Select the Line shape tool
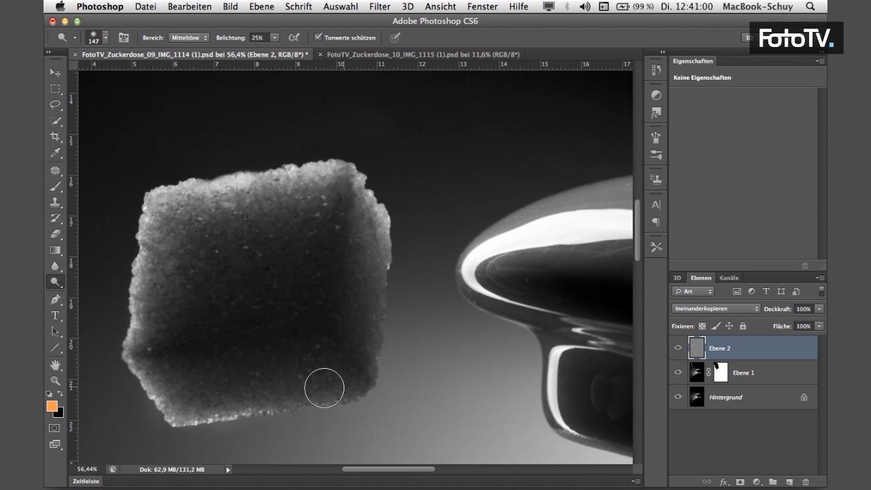The image size is (871, 490). (x=55, y=348)
